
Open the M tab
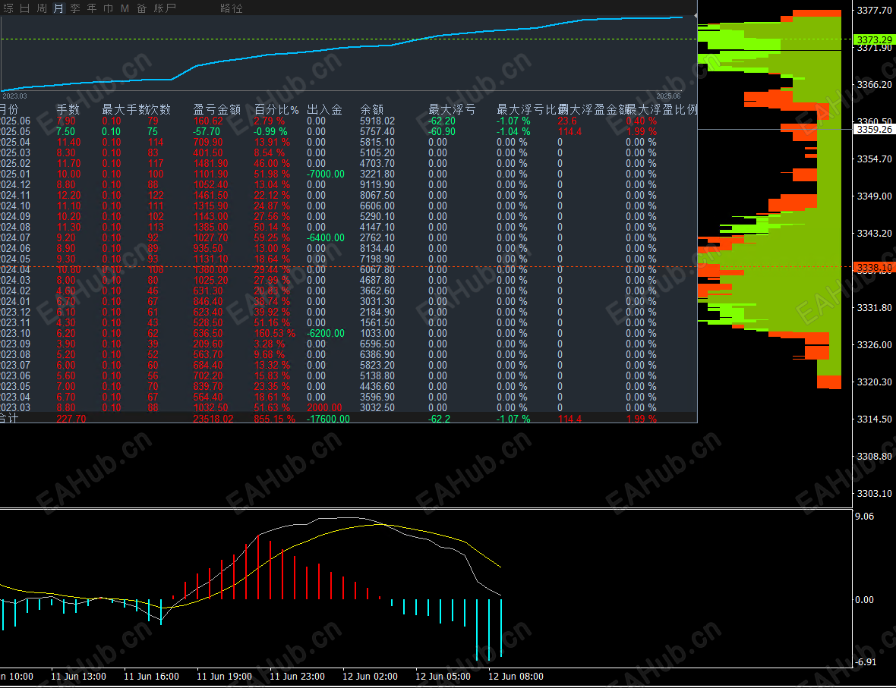125,8
